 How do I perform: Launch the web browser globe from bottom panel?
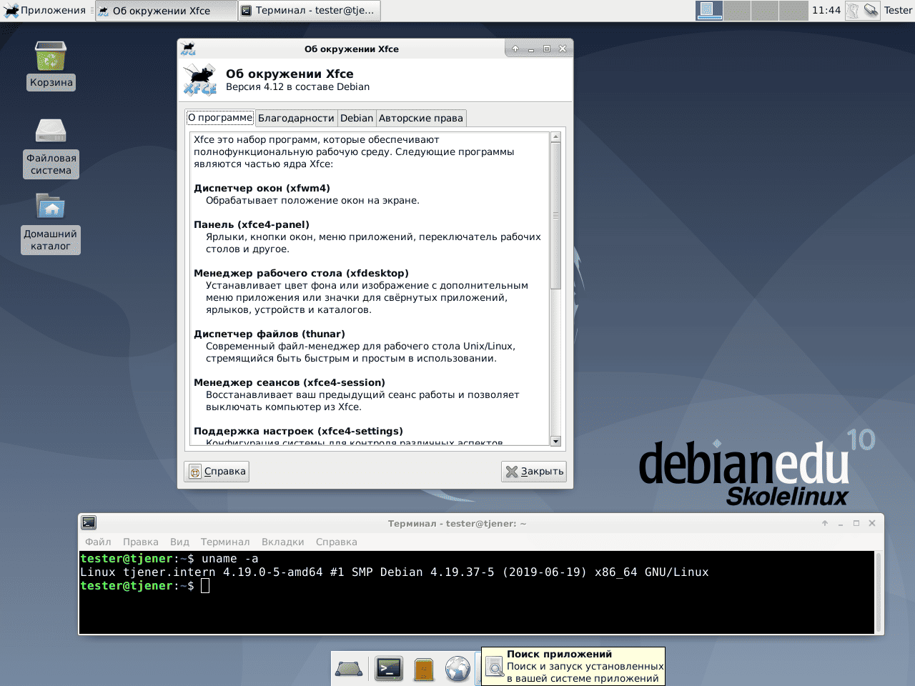(x=457, y=669)
